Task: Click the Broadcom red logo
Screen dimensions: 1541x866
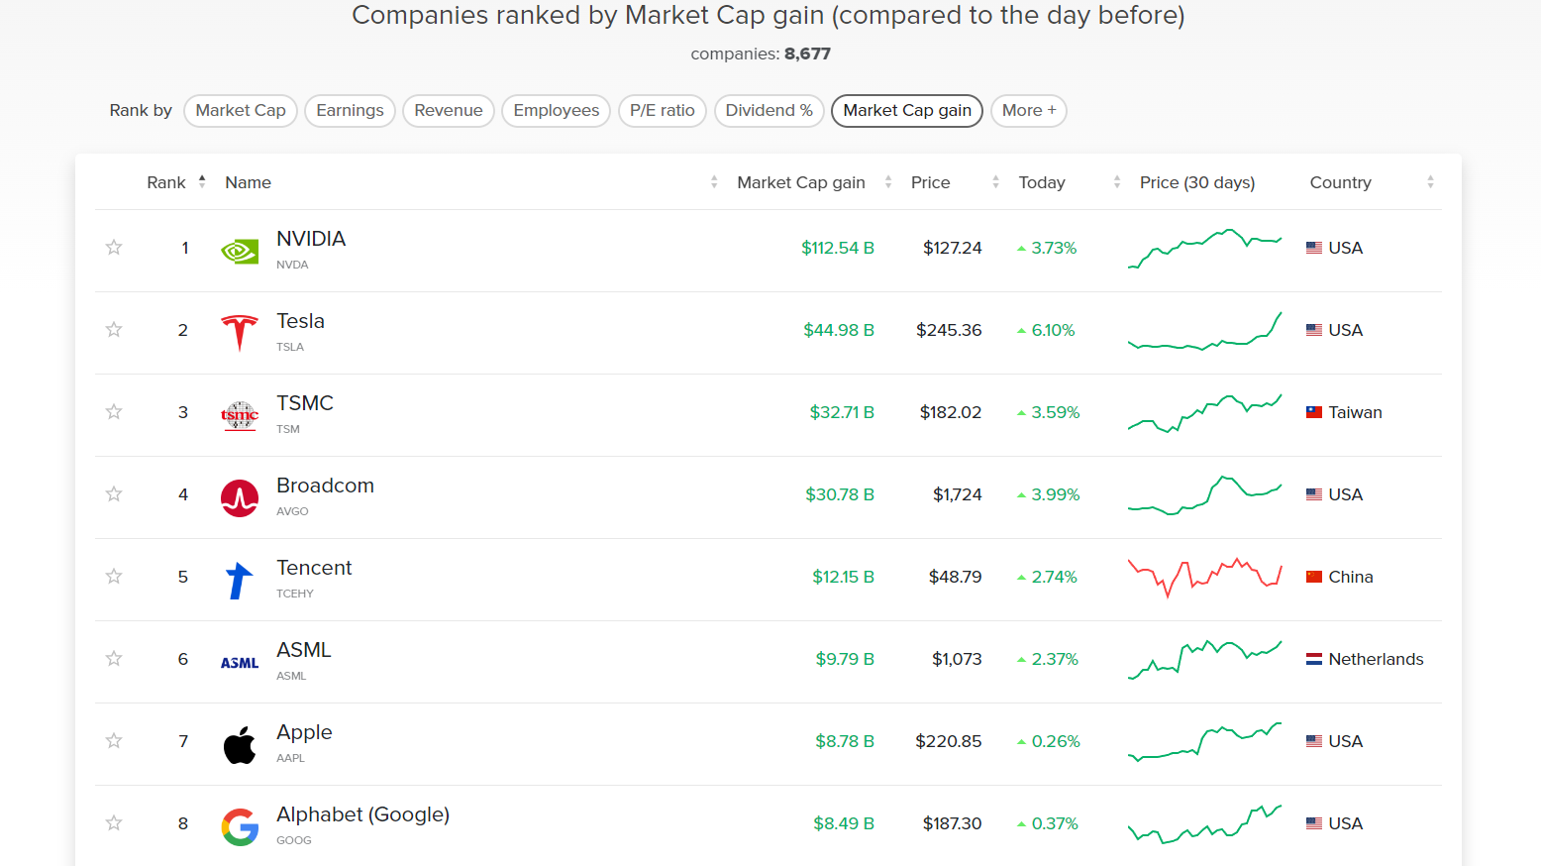Action: [240, 497]
